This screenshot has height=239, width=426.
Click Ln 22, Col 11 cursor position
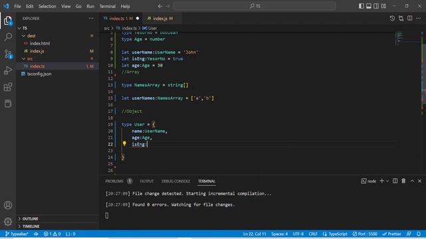click(254, 234)
